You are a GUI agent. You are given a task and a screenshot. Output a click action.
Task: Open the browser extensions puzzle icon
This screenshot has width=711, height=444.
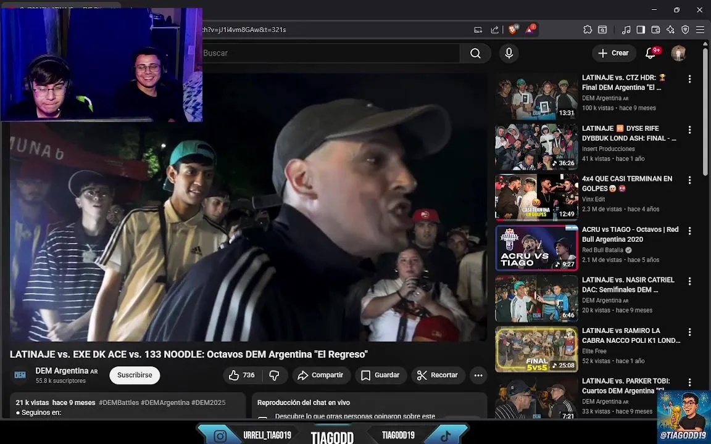tap(588, 30)
